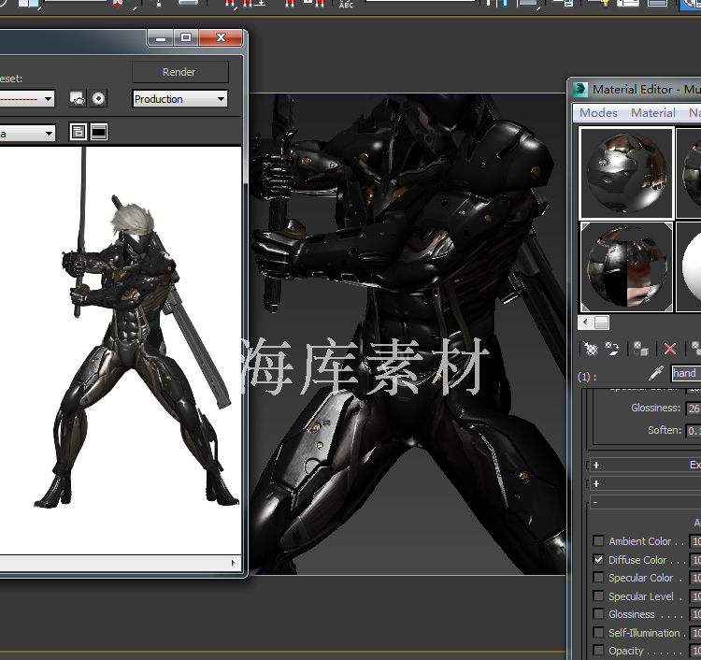Expand the second plus rollout below 'Ex'
Screen dimensions: 701x660
[645, 484]
